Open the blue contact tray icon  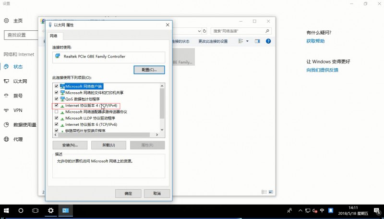coord(331,210)
